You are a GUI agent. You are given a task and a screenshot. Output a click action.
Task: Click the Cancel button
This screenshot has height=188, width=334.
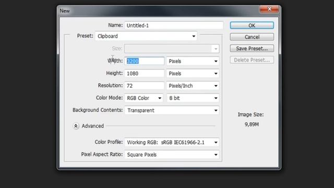coord(252,37)
